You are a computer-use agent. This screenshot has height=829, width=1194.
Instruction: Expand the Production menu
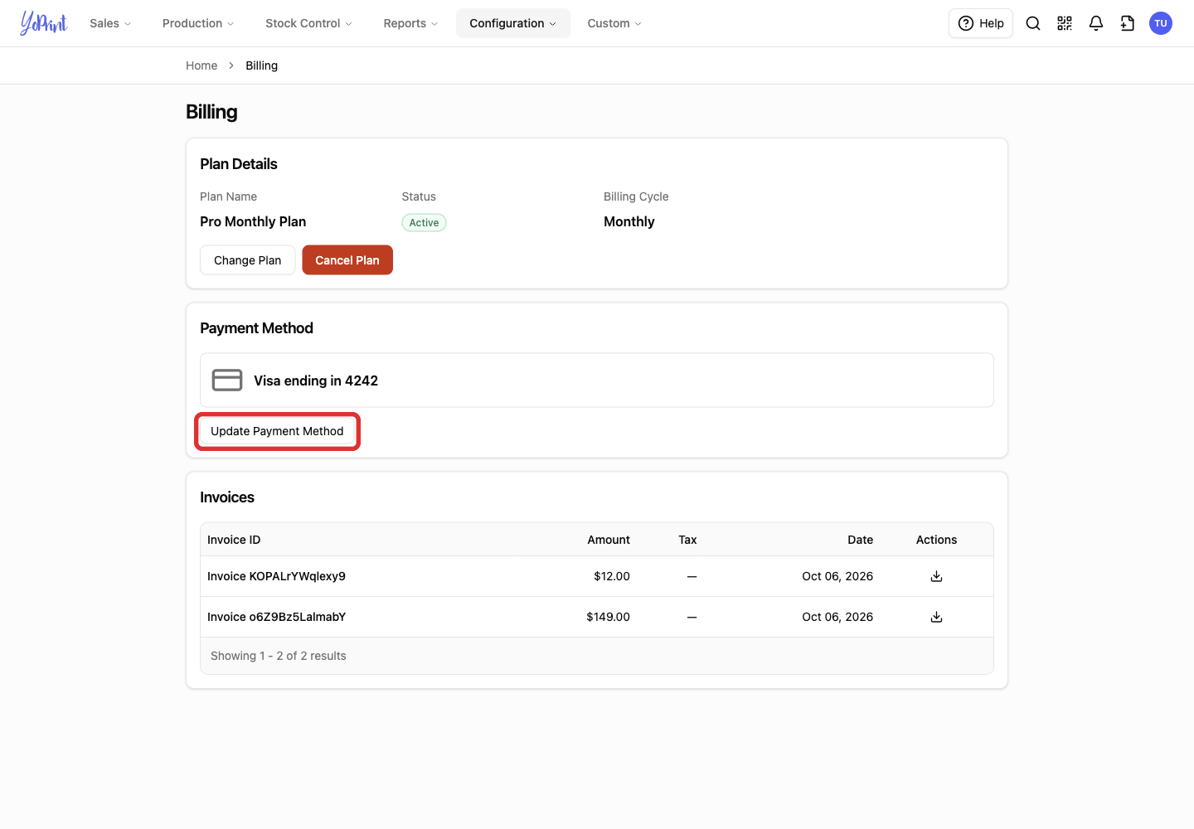pos(198,23)
